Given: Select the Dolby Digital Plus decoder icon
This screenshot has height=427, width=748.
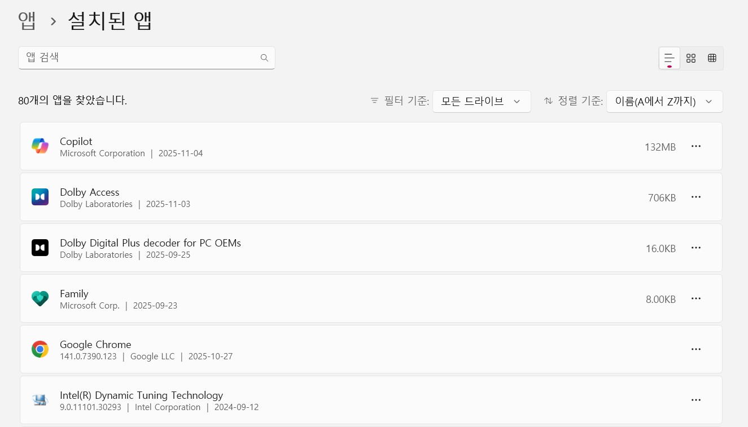Looking at the screenshot, I should click(x=40, y=247).
